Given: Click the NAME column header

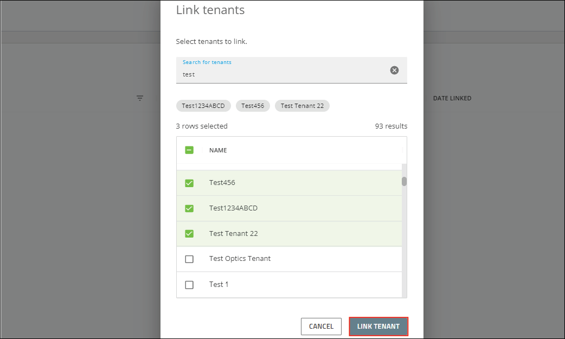Looking at the screenshot, I should pyautogui.click(x=218, y=150).
